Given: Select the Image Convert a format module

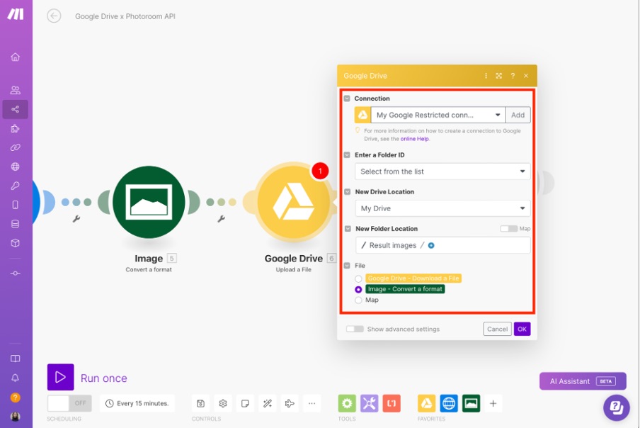Looking at the screenshot, I should click(x=149, y=203).
